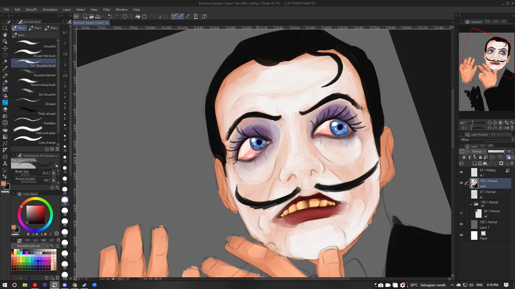Toggle visibility of paint layer

pos(461,183)
